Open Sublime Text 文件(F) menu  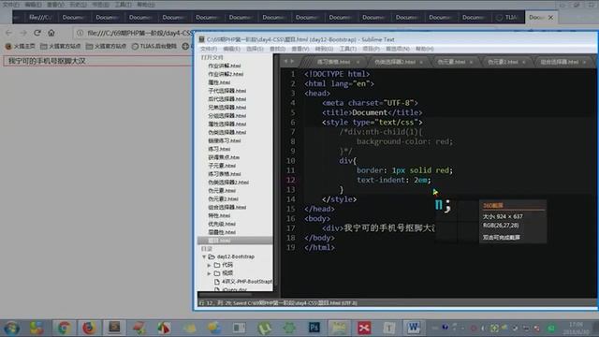(209, 49)
